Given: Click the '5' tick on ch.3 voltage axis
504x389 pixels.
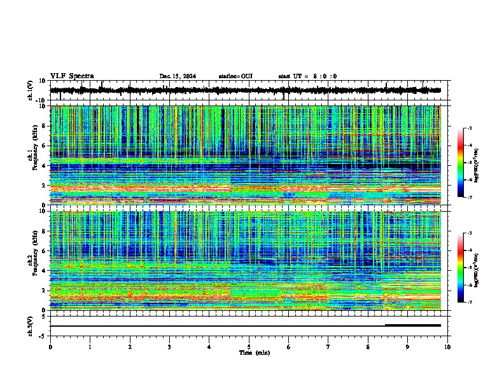Looking at the screenshot, I should click(45, 317).
